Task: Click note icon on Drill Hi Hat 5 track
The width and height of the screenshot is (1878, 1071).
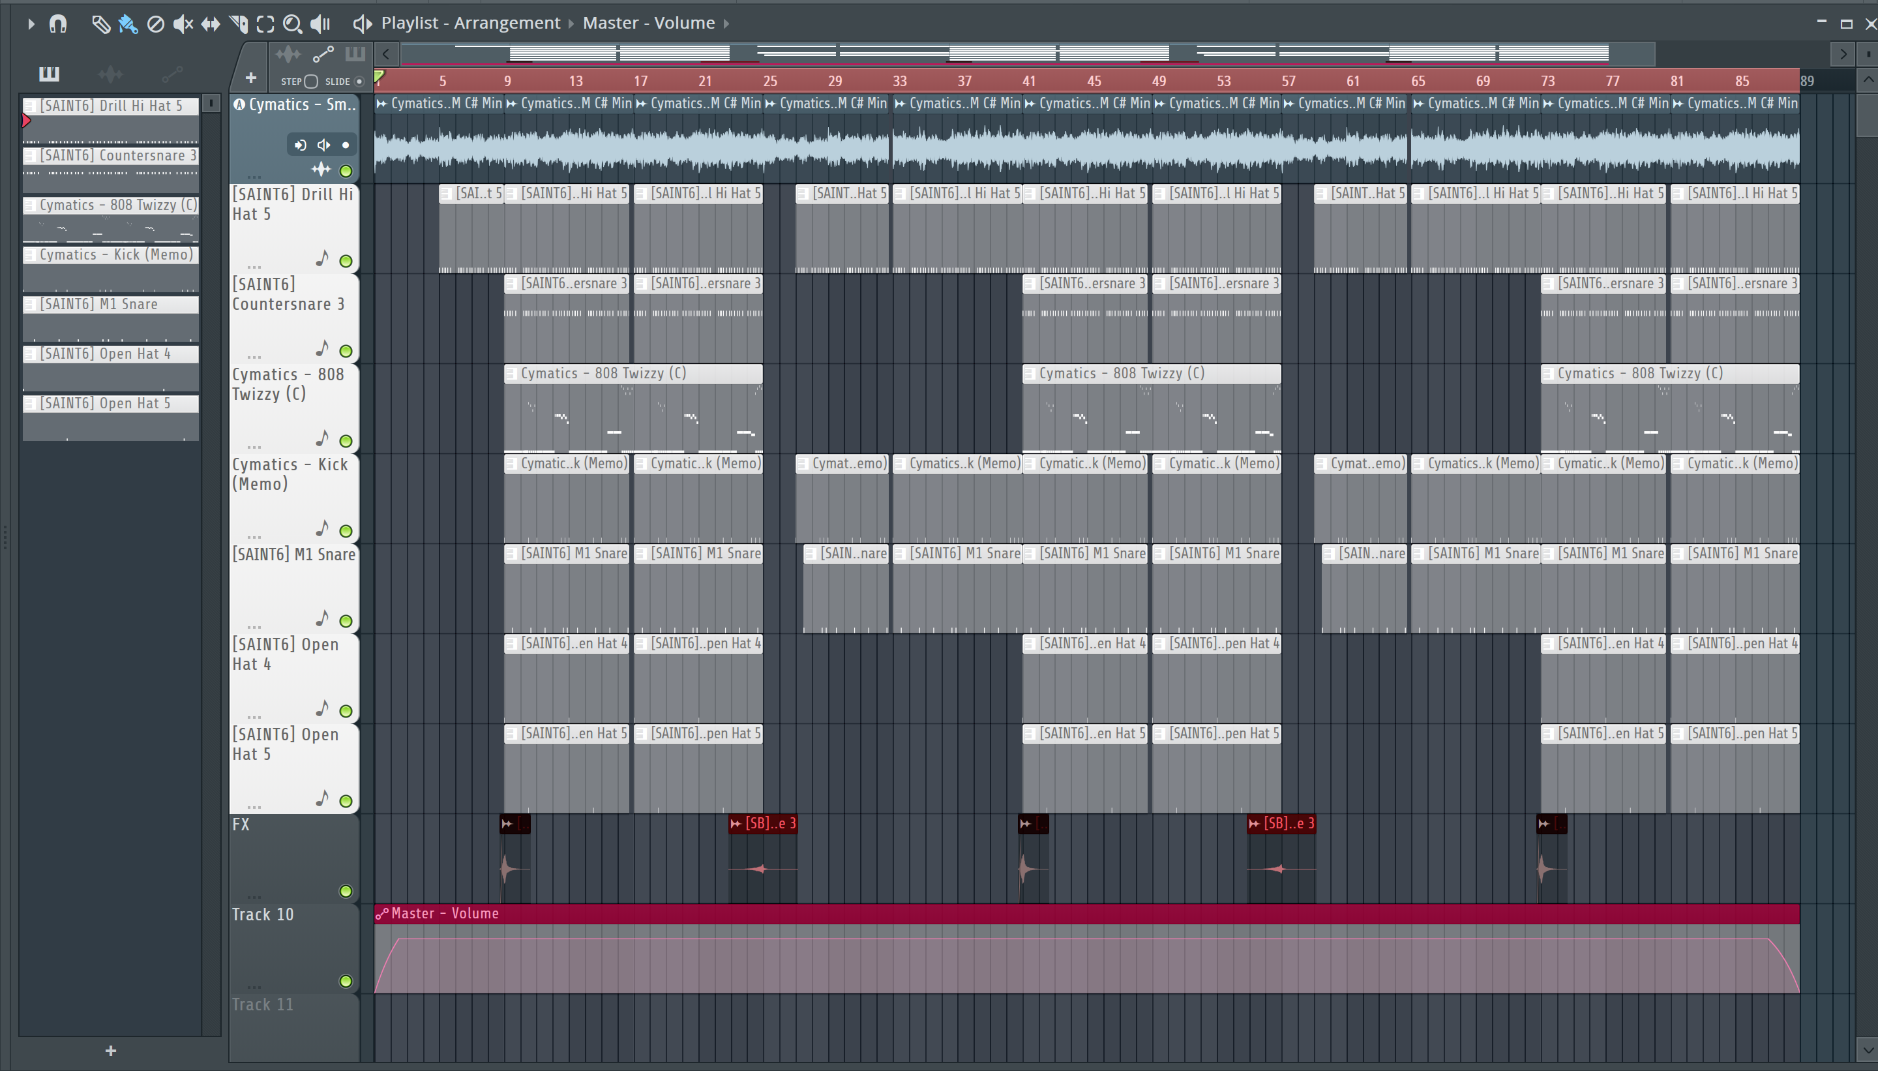Action: pos(322,258)
